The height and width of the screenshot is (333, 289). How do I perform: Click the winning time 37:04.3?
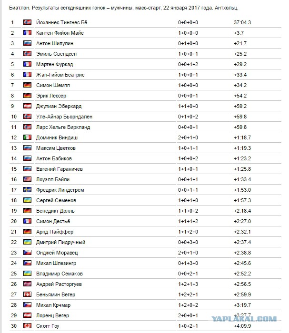[x=242, y=22]
